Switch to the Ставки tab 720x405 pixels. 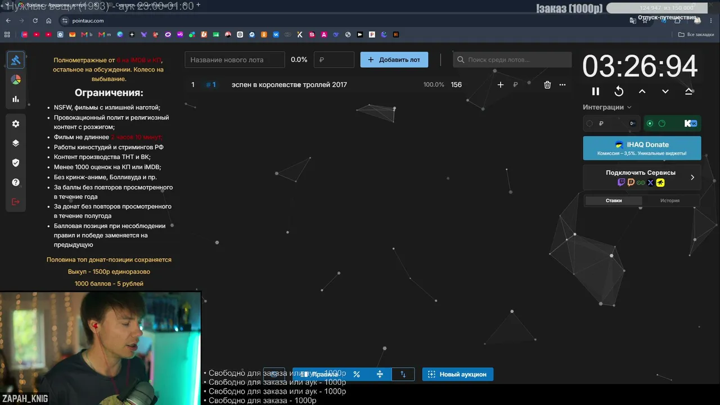(x=613, y=200)
